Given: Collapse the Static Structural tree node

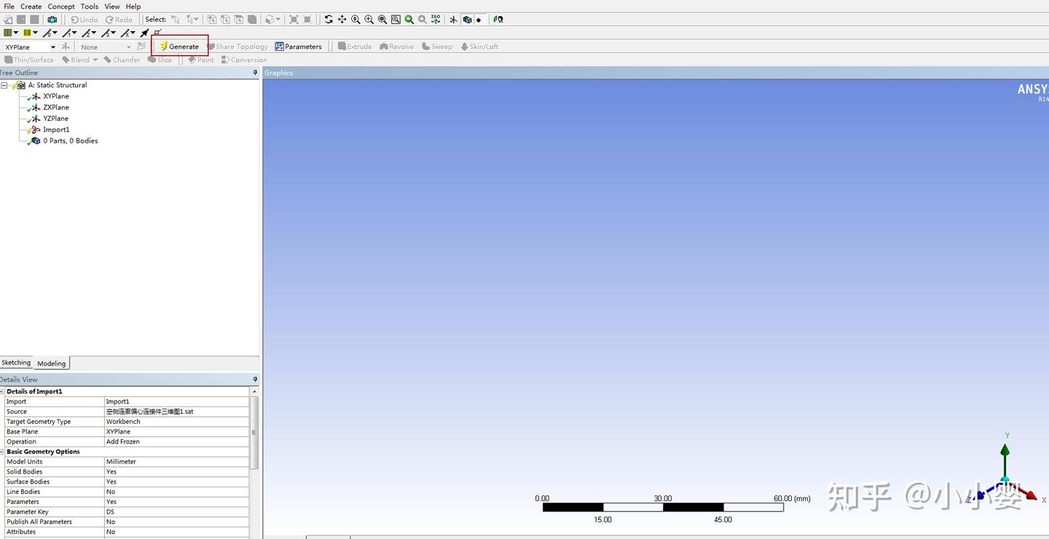Looking at the screenshot, I should pyautogui.click(x=4, y=84).
